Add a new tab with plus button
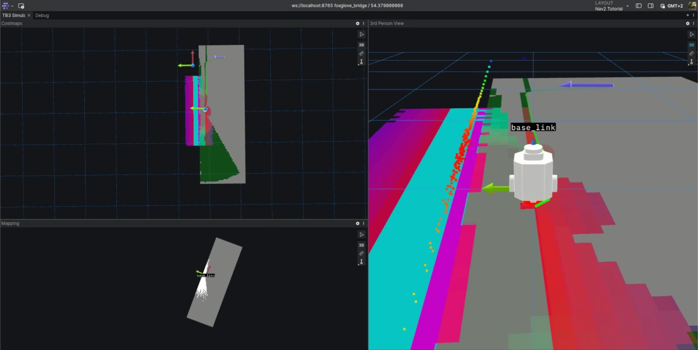698x350 pixels. [688, 15]
